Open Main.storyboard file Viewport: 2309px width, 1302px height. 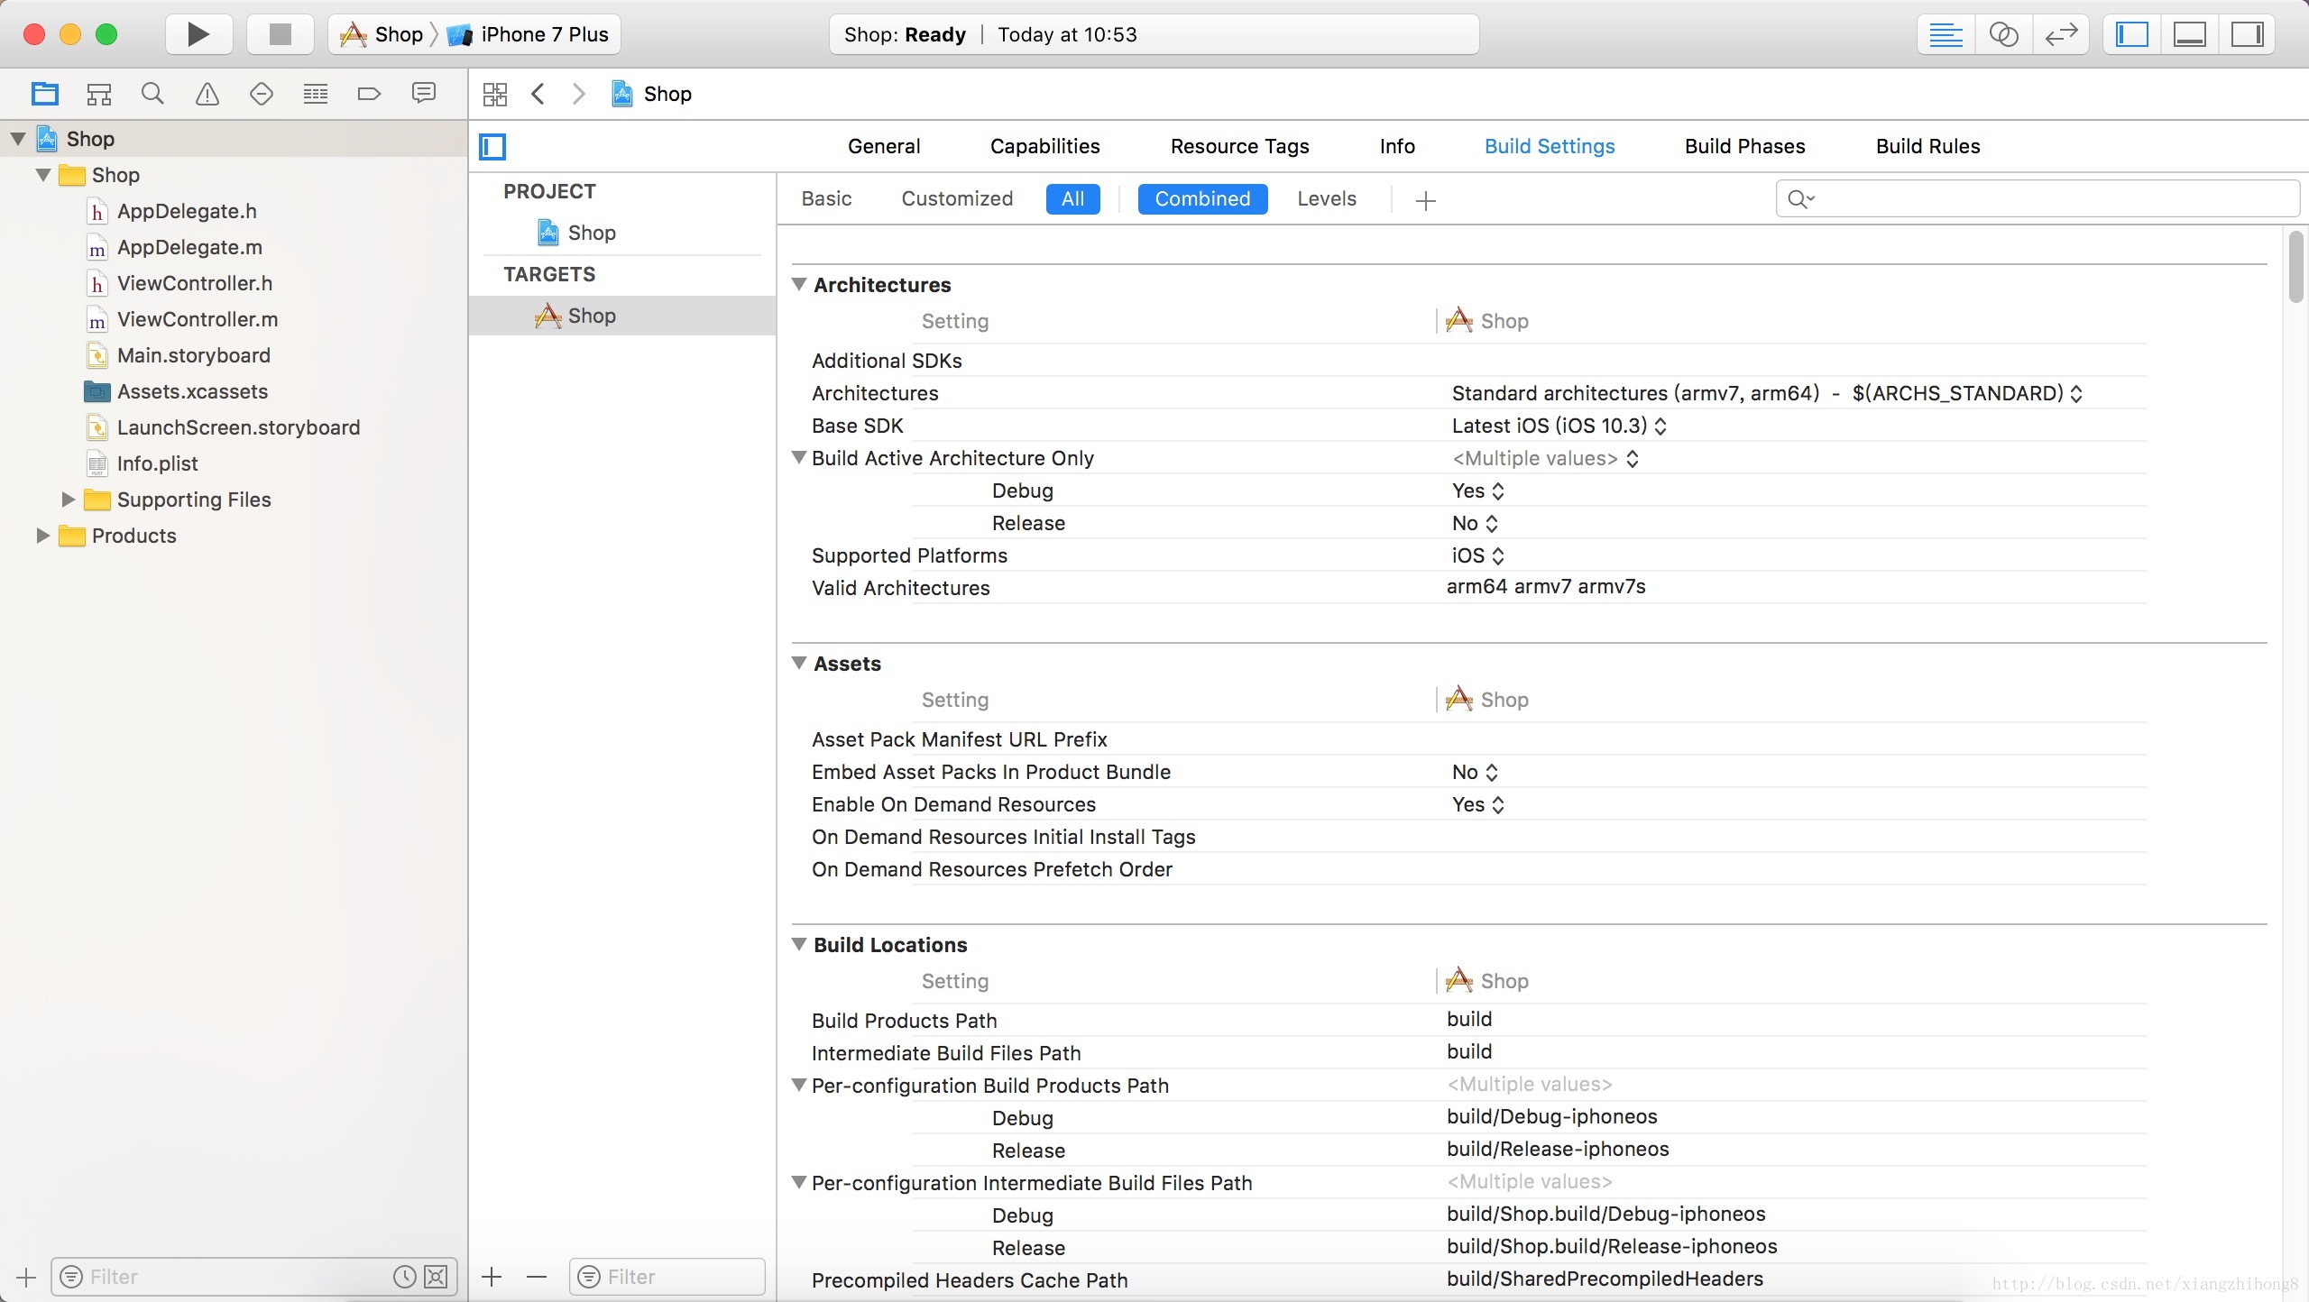coord(193,355)
